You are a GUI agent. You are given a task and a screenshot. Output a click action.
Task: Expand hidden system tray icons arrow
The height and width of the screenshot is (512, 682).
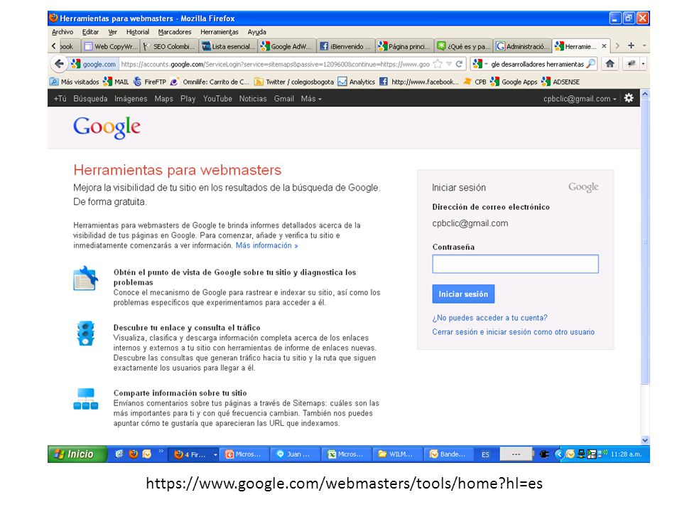coord(559,454)
